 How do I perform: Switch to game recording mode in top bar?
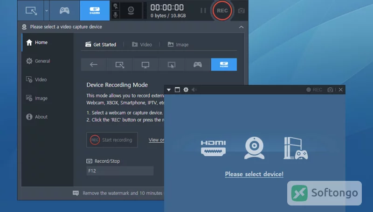[64, 11]
